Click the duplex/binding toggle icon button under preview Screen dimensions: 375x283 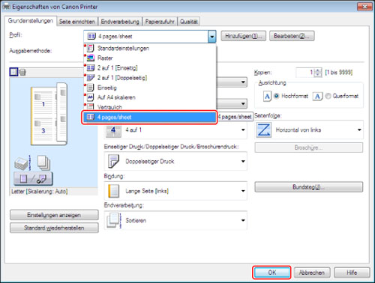click(33, 179)
